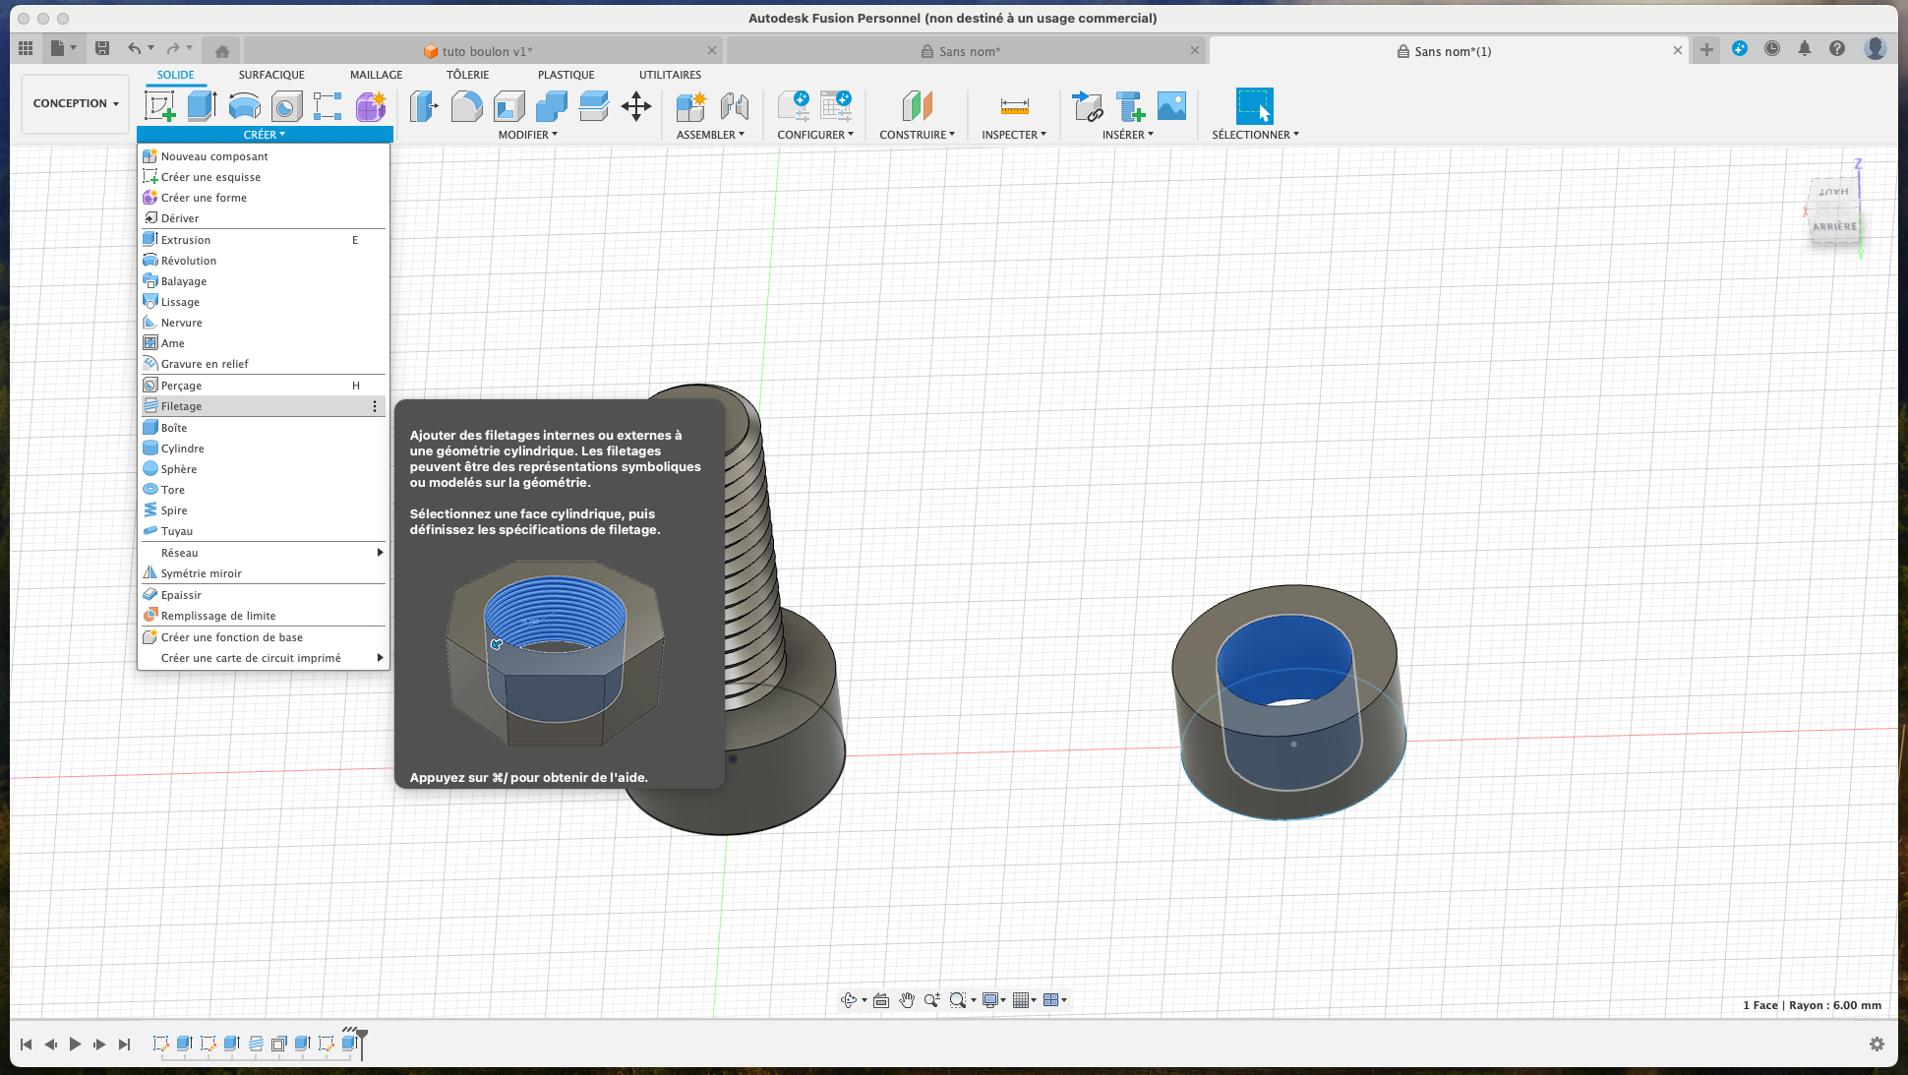Viewport: 1908px width, 1075px height.
Task: Expand the ASSEMBLER menu dropdown
Action: pos(710,135)
